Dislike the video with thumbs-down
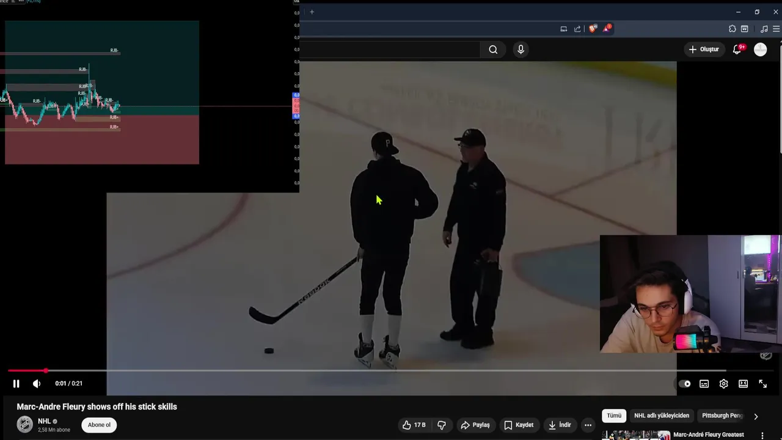782x440 pixels. 442,425
